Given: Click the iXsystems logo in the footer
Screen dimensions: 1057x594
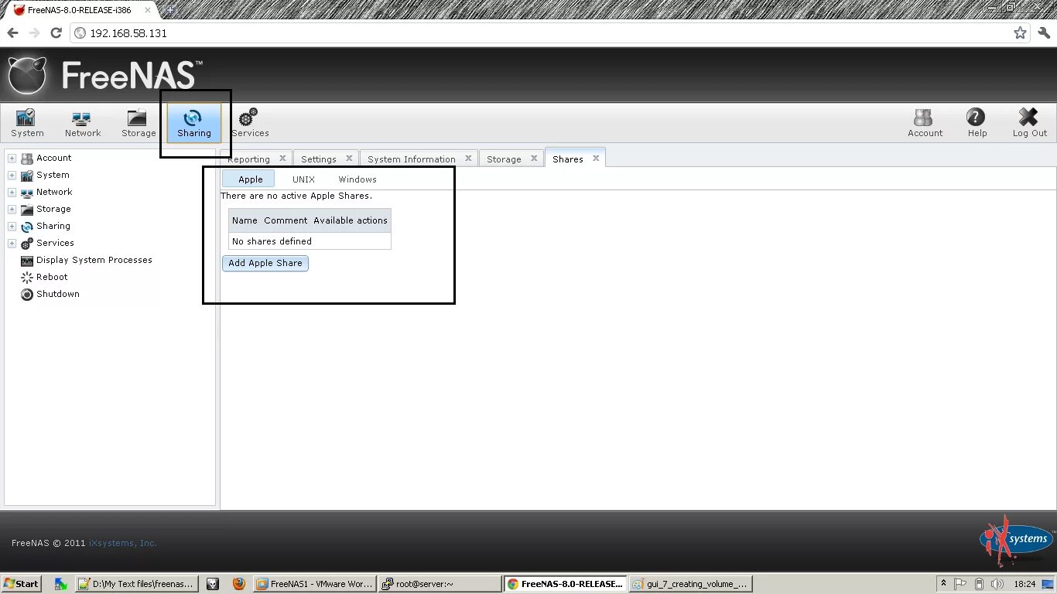Looking at the screenshot, I should pyautogui.click(x=1015, y=541).
